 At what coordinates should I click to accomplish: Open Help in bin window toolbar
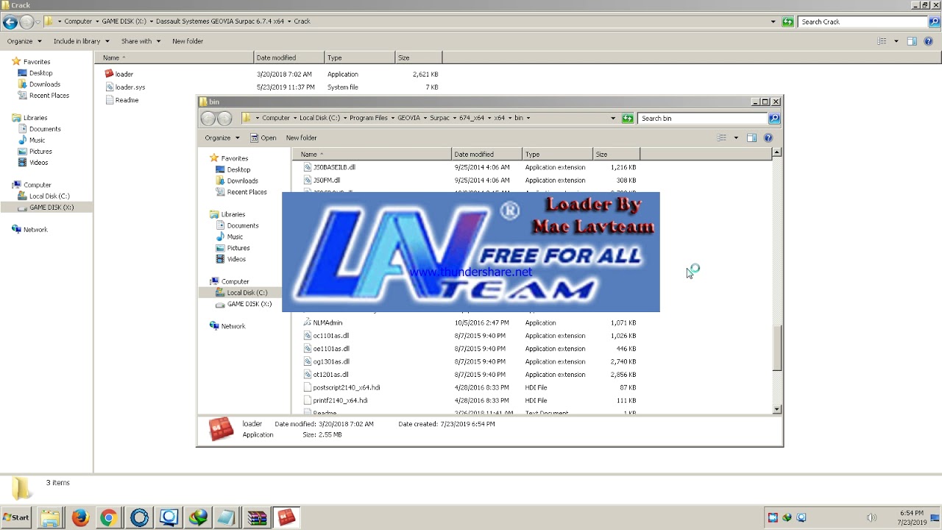[x=768, y=138]
